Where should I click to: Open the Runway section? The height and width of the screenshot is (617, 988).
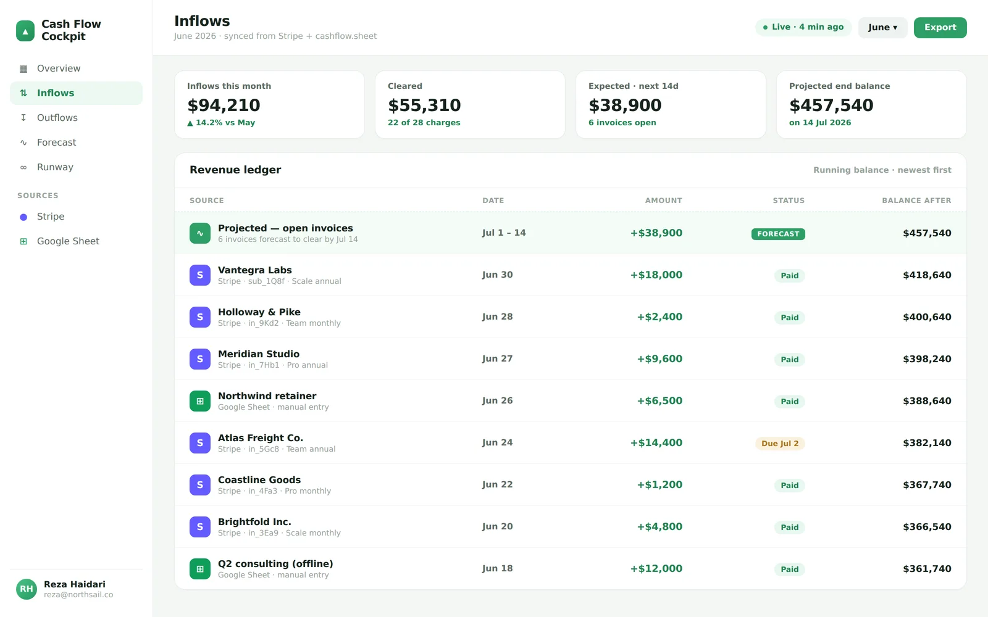click(76, 167)
